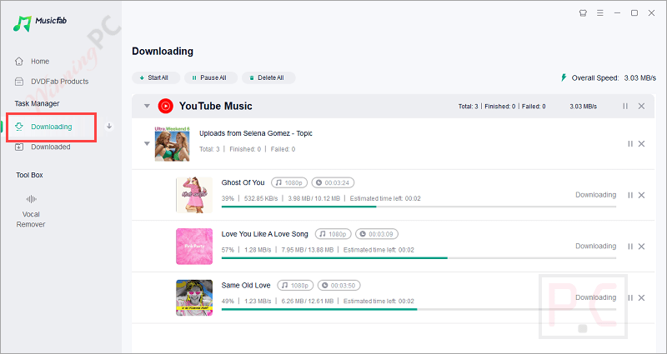Click the Ghost Of You title text
This screenshot has height=354, width=667.
pyautogui.click(x=243, y=182)
